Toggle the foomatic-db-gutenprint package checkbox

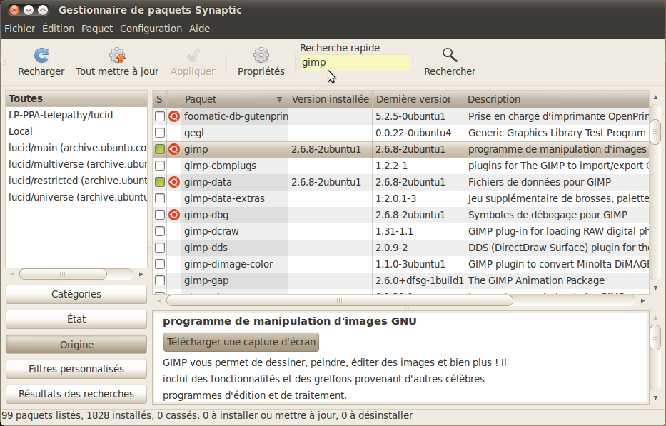click(x=160, y=116)
